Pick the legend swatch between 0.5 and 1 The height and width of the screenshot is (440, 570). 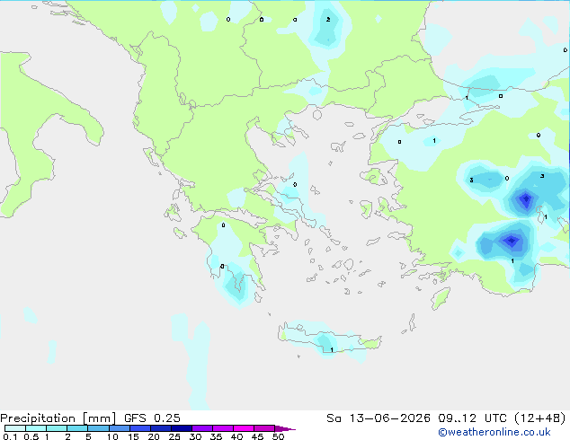36,428
